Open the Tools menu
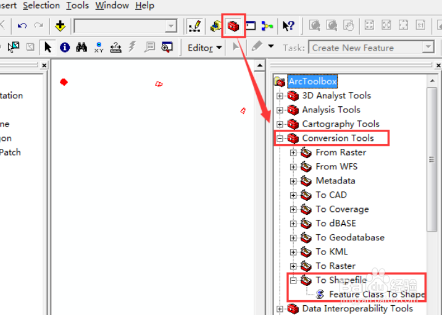The image size is (442, 315). (x=78, y=6)
